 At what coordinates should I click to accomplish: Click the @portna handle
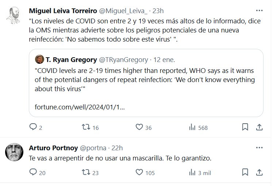(x=93, y=148)
